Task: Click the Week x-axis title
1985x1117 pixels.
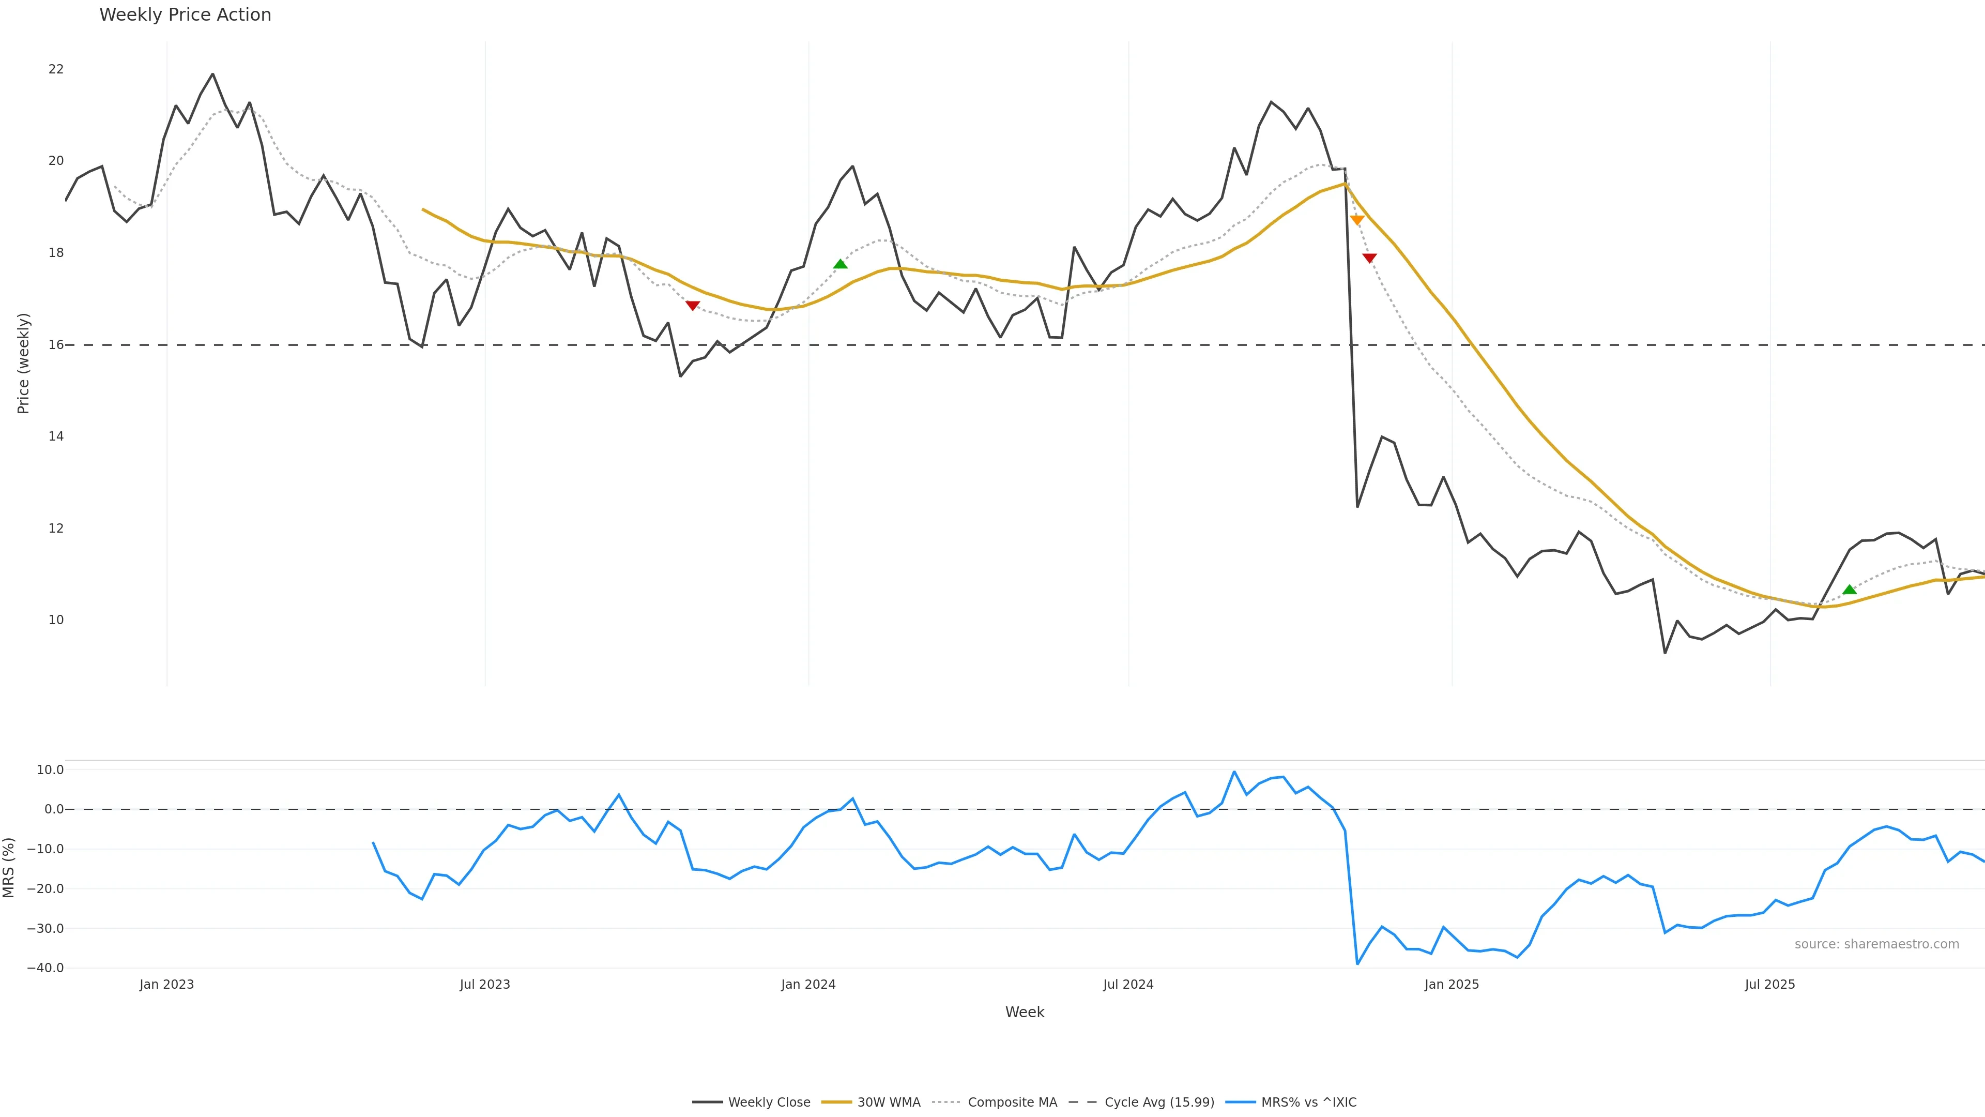Action: click(1024, 1012)
